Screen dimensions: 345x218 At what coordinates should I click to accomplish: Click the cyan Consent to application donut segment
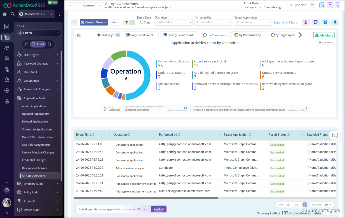click(x=147, y=76)
